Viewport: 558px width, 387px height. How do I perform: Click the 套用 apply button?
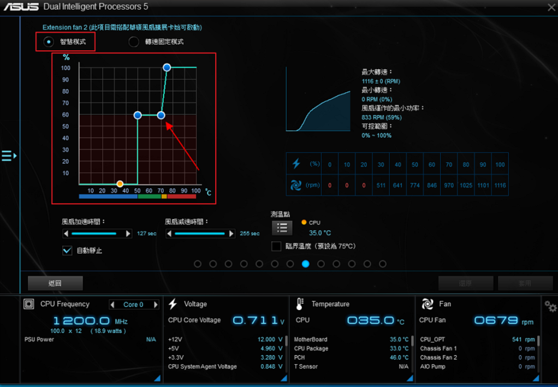click(525, 283)
